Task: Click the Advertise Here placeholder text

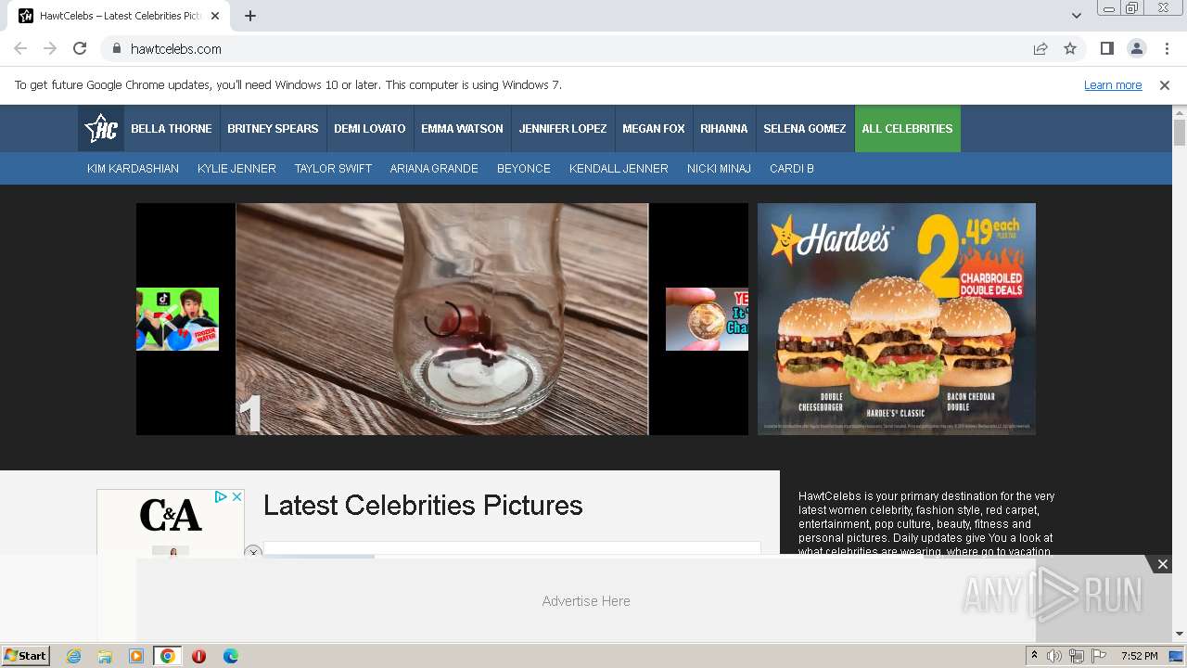Action: pyautogui.click(x=586, y=601)
